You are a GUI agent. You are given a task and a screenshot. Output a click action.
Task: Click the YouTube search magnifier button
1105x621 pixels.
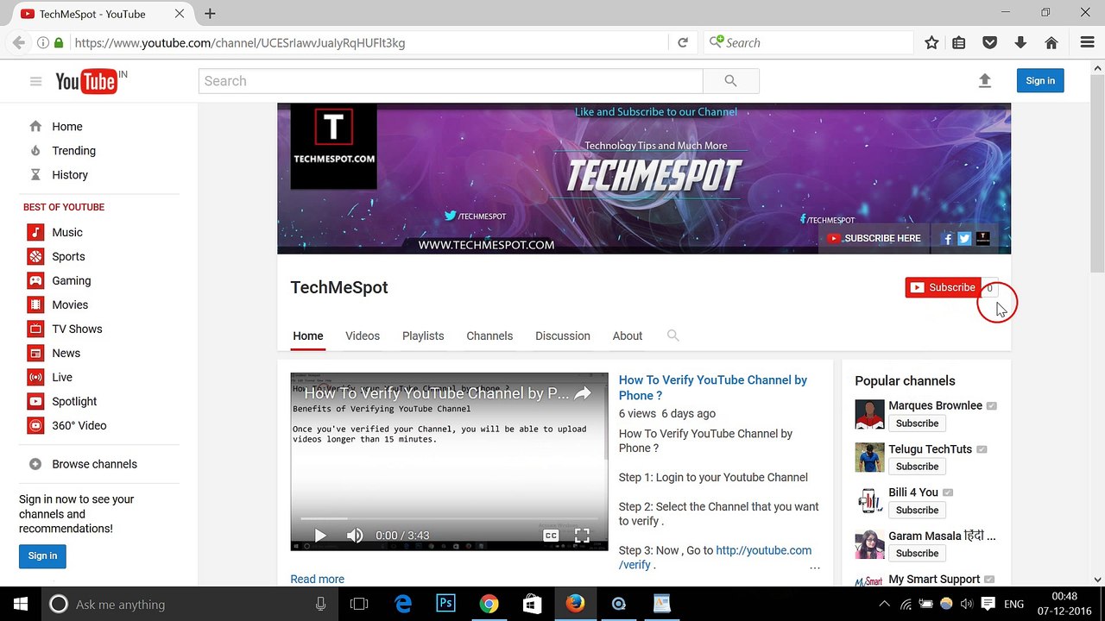(x=730, y=81)
